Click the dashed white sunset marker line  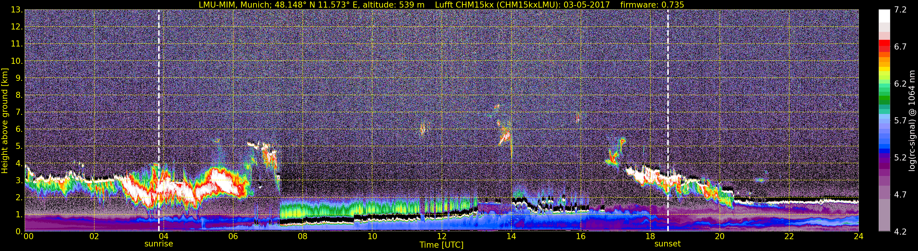pos(668,121)
